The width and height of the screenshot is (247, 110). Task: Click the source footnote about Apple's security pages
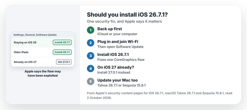pos(160,95)
